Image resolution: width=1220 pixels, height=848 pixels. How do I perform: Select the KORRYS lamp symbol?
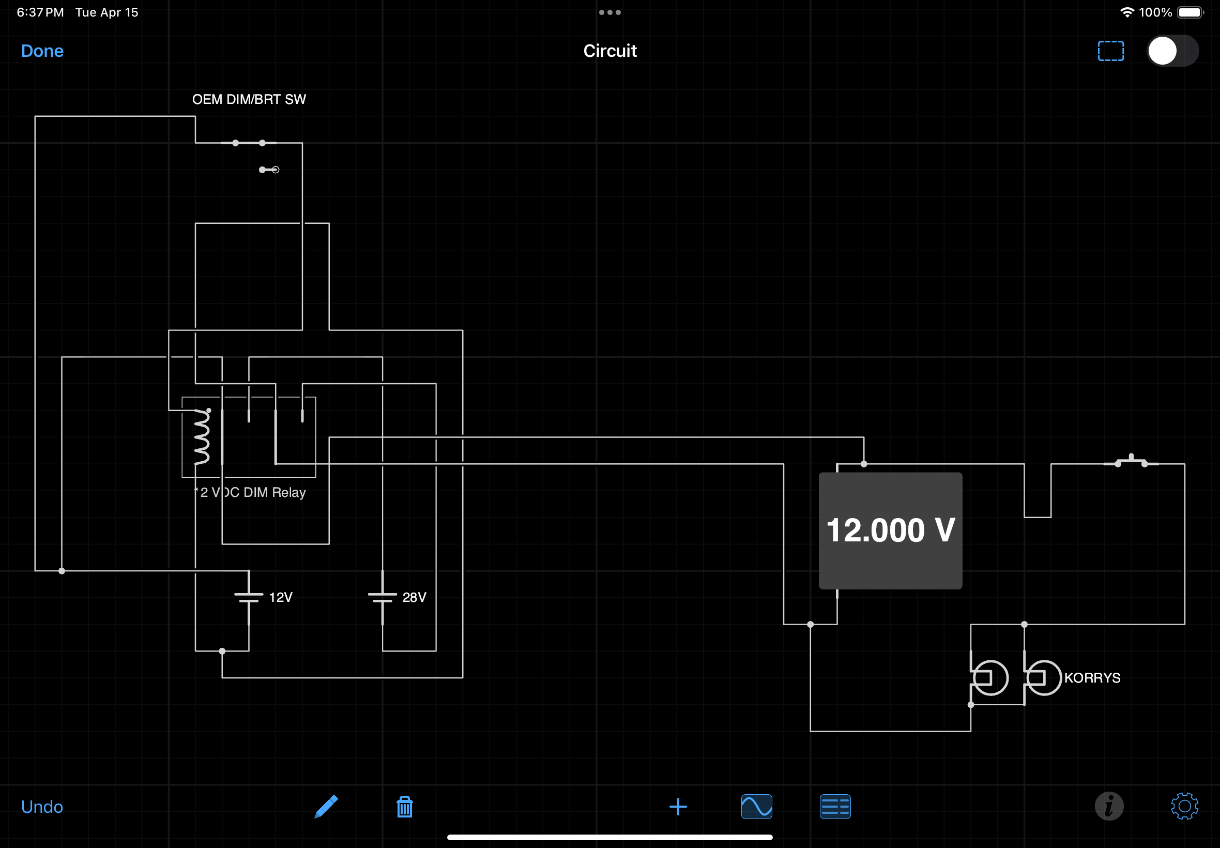(1043, 677)
